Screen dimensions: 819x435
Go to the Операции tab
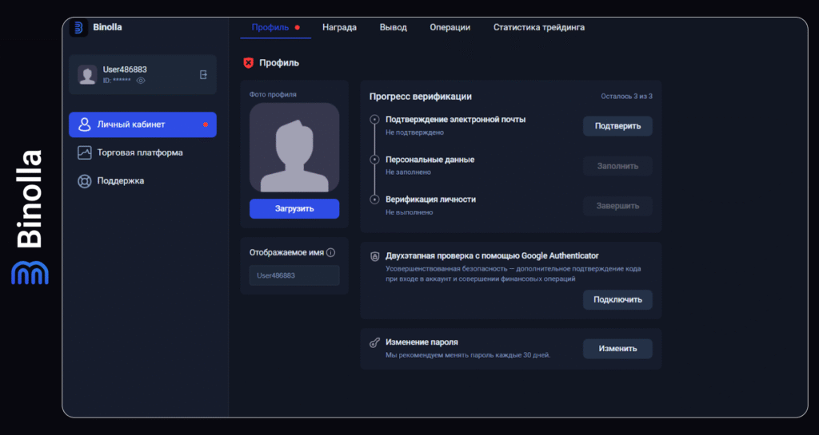click(449, 27)
